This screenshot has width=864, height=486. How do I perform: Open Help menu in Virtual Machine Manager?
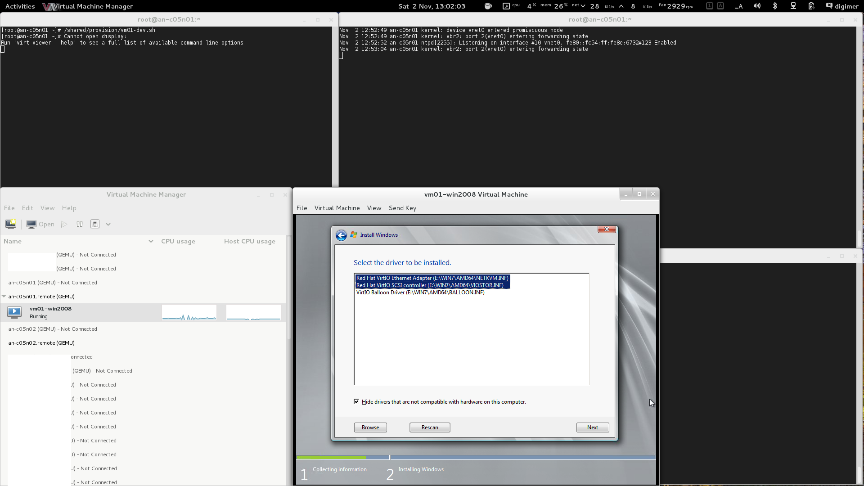click(x=69, y=208)
